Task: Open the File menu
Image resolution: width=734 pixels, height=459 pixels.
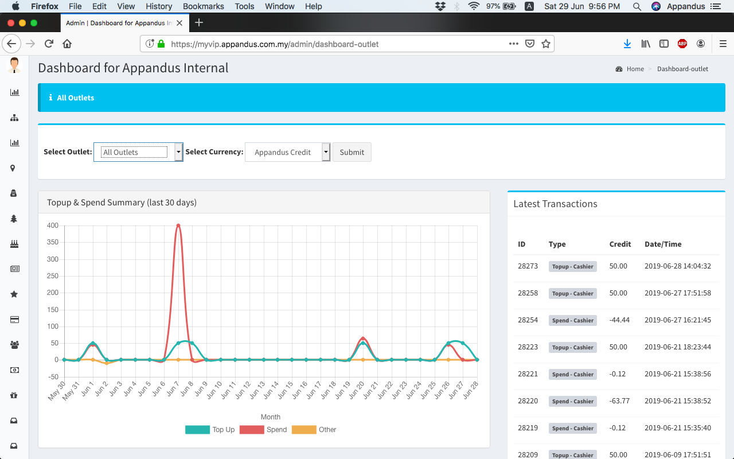Action: (75, 6)
